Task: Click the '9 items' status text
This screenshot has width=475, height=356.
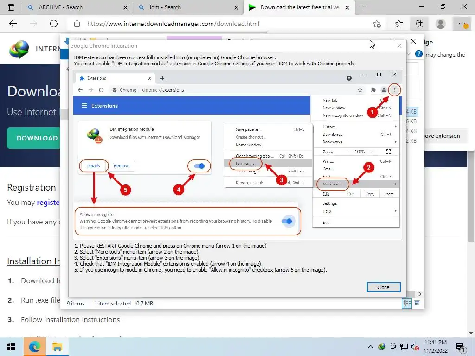Action: (76, 303)
